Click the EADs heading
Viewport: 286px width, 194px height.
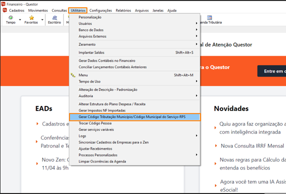pyautogui.click(x=44, y=109)
